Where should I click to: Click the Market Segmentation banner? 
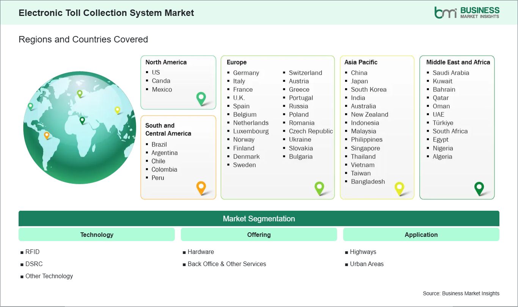pyautogui.click(x=259, y=219)
